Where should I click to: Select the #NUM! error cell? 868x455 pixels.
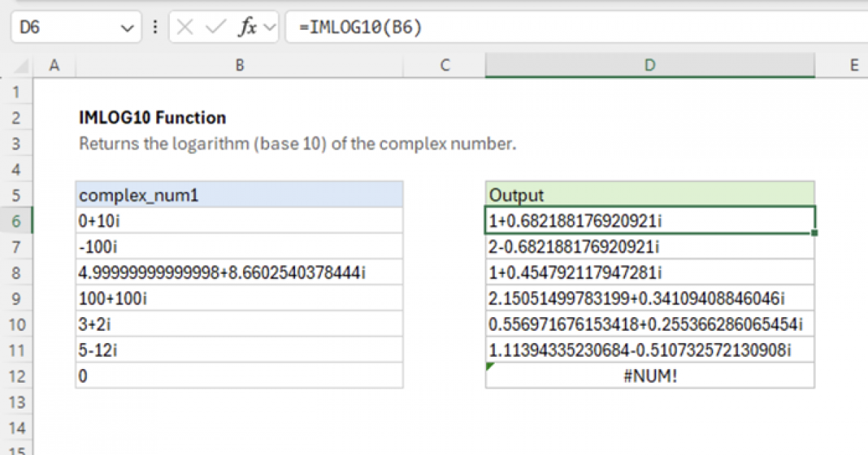click(x=650, y=376)
